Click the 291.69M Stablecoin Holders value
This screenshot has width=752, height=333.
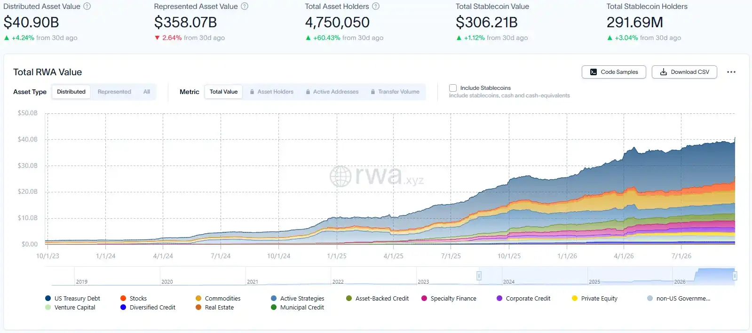[x=634, y=22]
